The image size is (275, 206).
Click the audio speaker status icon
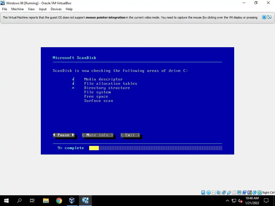point(219,193)
